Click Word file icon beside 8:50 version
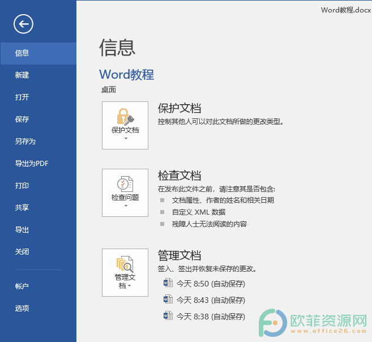This screenshot has height=342, width=372. click(168, 283)
